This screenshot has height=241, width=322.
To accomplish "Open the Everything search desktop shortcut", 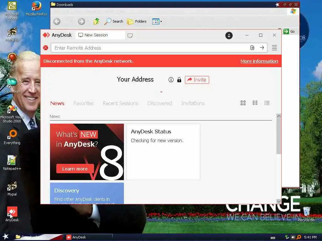I will 12,137.
